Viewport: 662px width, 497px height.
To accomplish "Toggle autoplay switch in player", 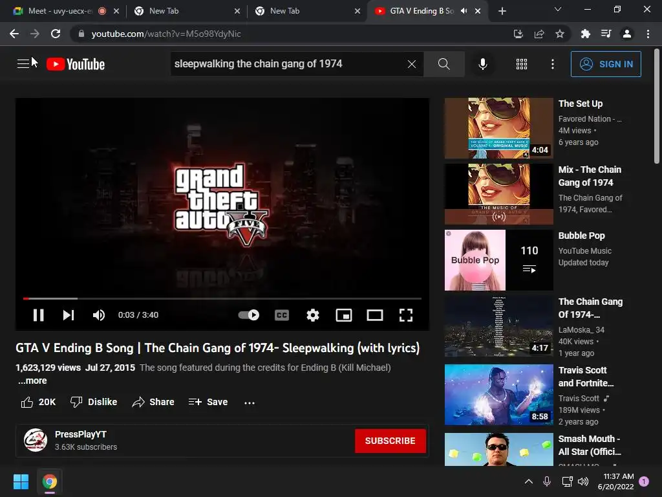I will click(x=249, y=315).
